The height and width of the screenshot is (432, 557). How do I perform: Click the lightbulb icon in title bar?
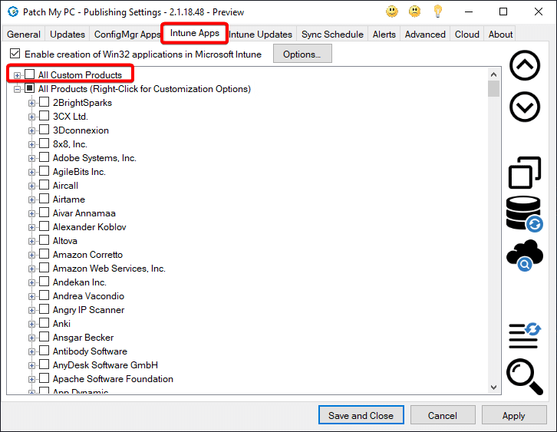(x=438, y=12)
